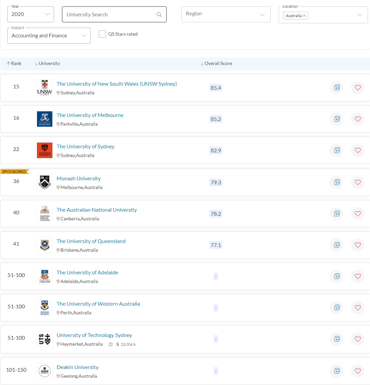Add University of Adelaide to compare
370x385 pixels.
(x=336, y=276)
